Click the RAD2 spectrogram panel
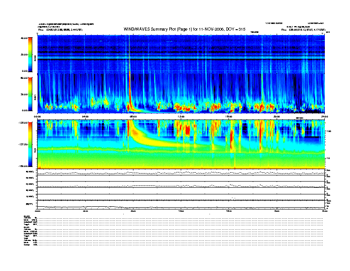Screen dimensions: 350x271 [x=181, y=54]
